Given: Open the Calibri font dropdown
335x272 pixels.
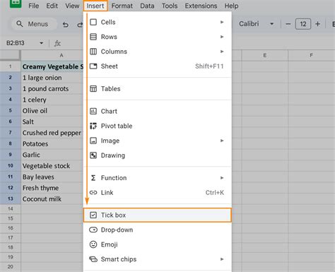Looking at the screenshot, I should pyautogui.click(x=256, y=24).
